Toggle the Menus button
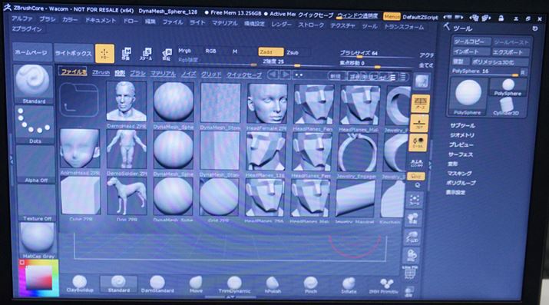Screen dimensions: 549x305 (392, 16)
